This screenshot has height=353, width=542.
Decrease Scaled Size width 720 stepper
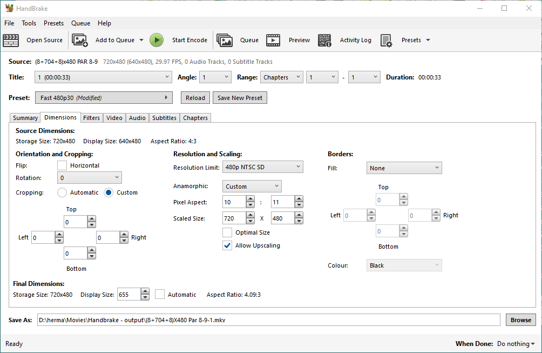(250, 221)
